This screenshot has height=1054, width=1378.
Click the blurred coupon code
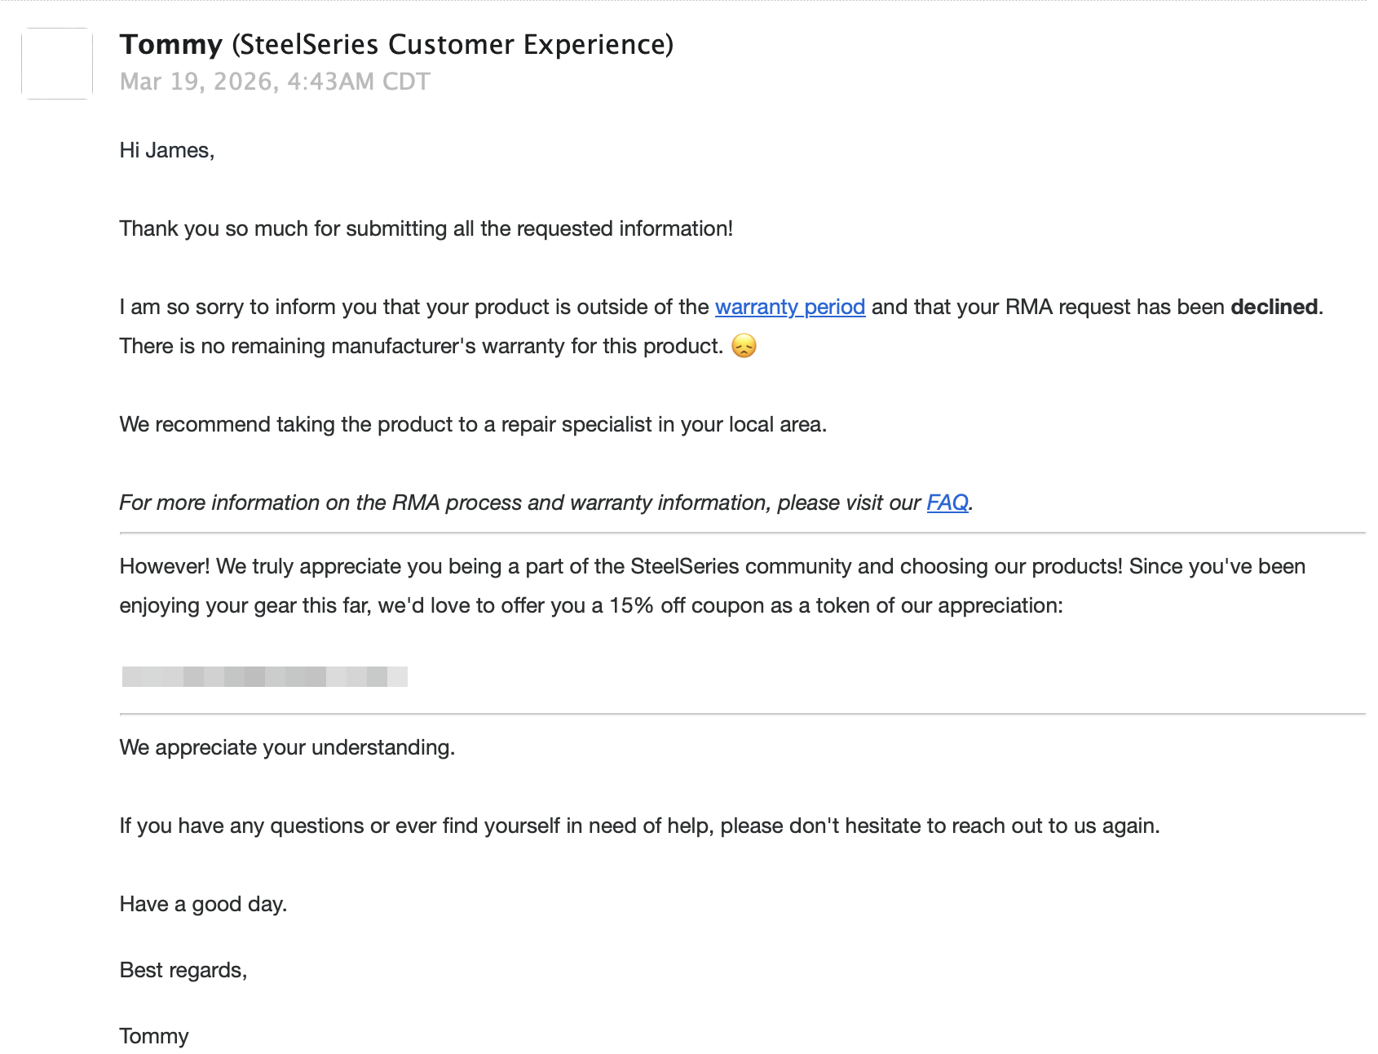[x=264, y=676]
